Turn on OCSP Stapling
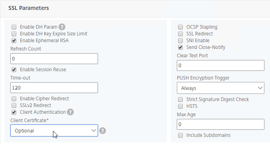 180,27
